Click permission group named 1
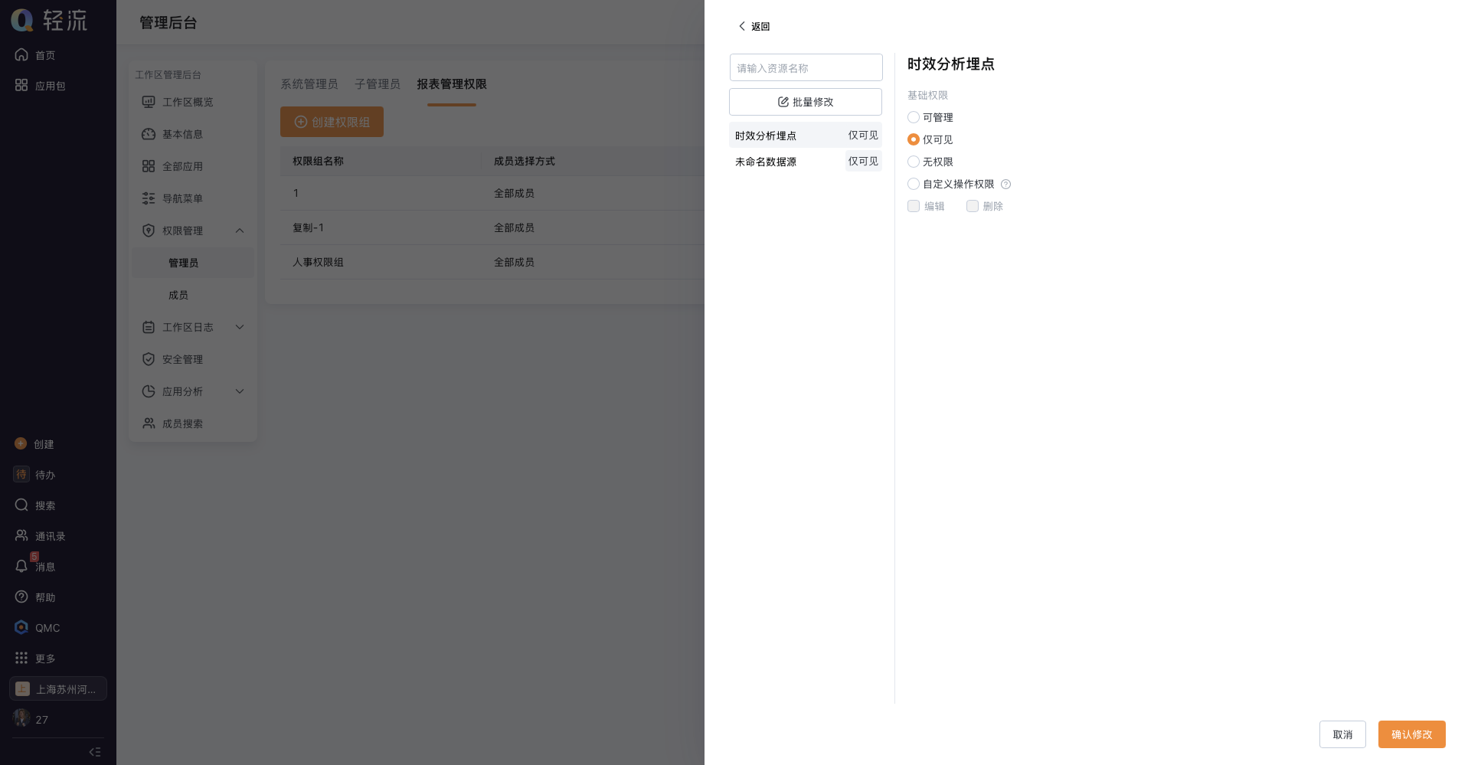1468x765 pixels. point(296,193)
